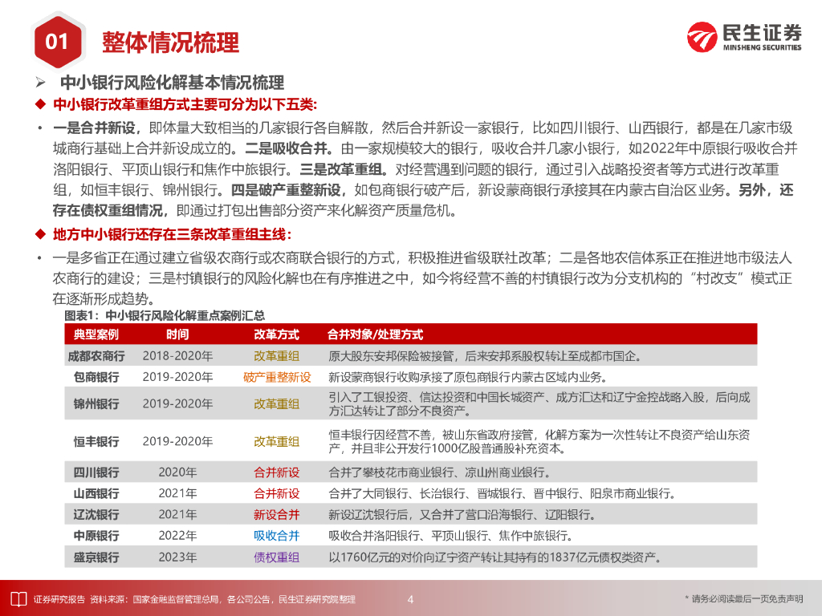This screenshot has height=616, width=822.
Task: Click the purple 债权重组 cell
Action: pos(276,557)
